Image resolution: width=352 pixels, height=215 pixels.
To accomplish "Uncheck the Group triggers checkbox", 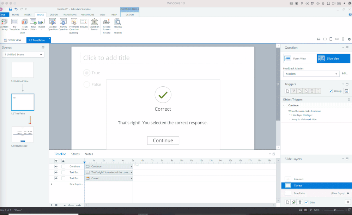I will click(x=330, y=91).
